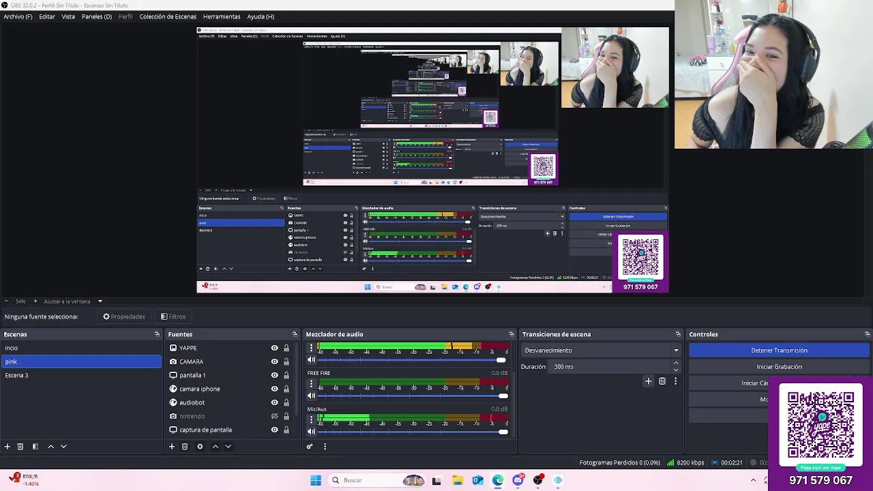
Task: Click Detener Transmisión button
Action: tap(779, 351)
